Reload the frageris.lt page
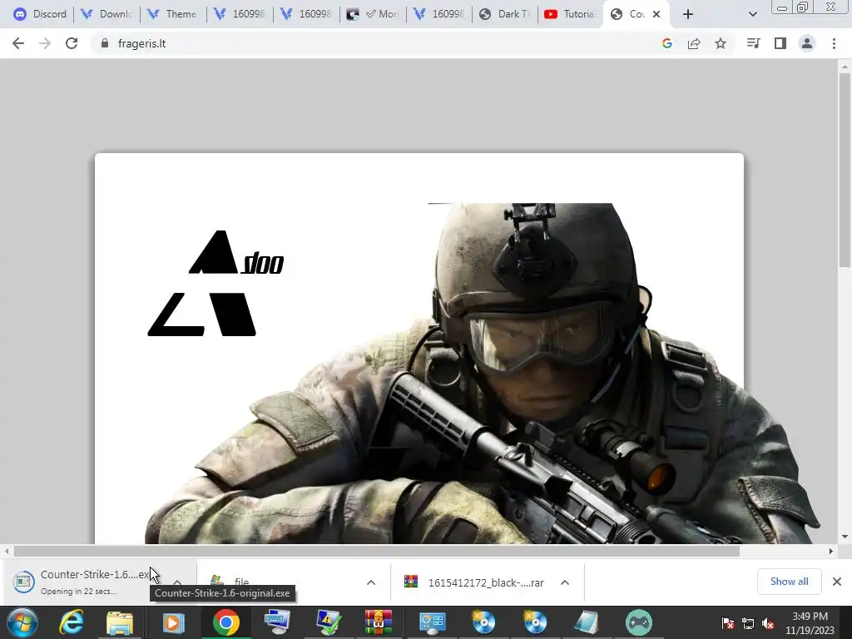 (x=72, y=43)
